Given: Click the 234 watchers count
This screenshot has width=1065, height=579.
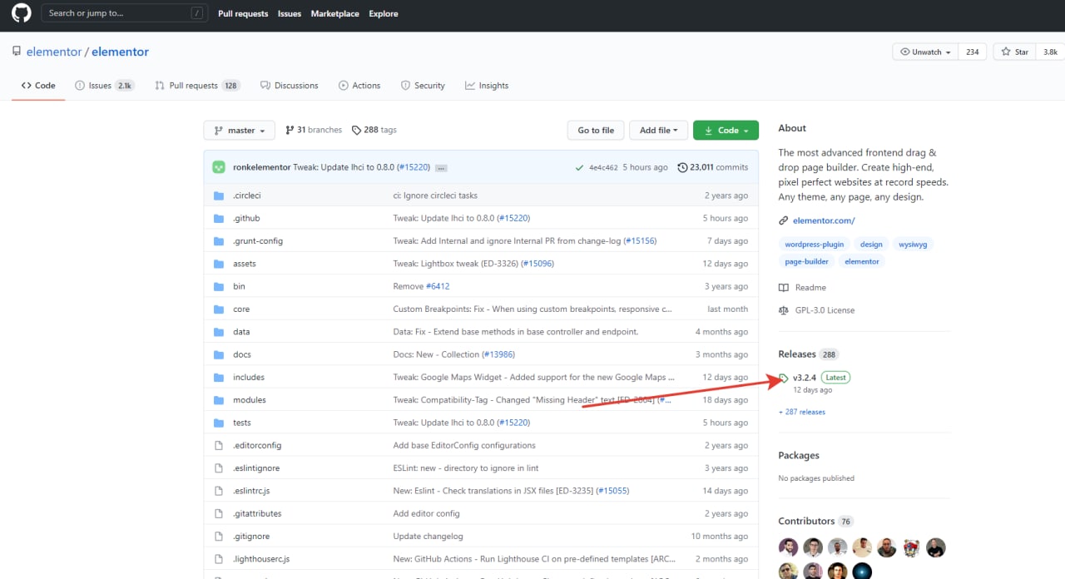Looking at the screenshot, I should [x=973, y=52].
